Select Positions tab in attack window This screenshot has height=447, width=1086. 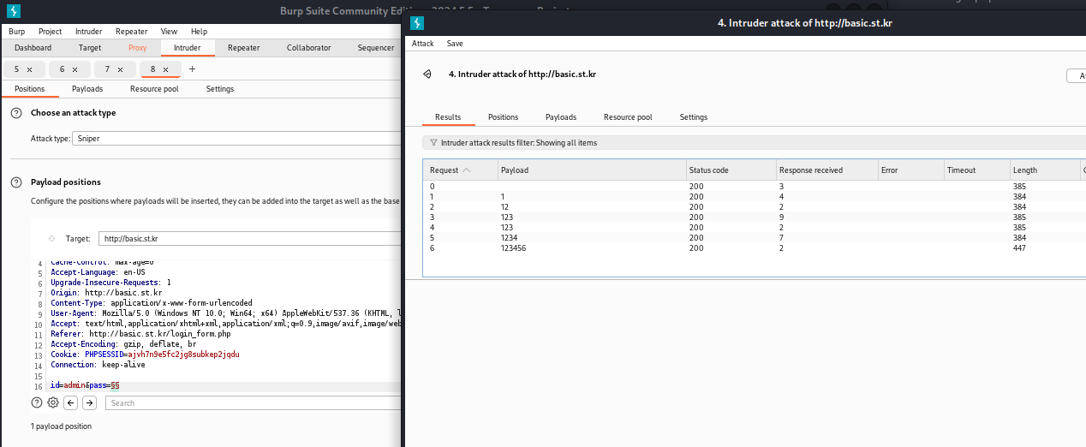503,117
